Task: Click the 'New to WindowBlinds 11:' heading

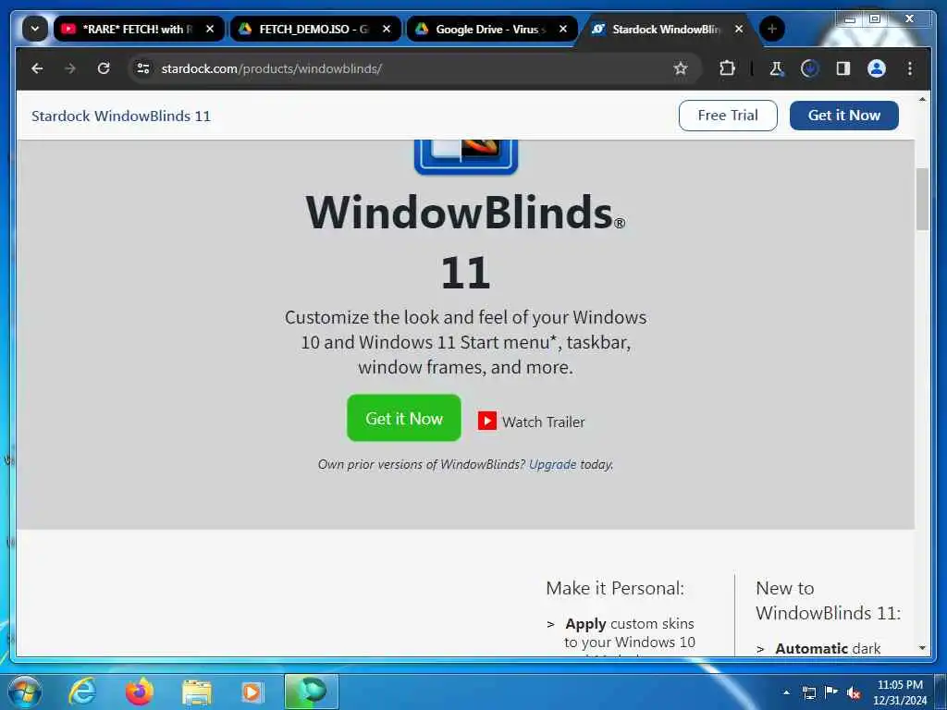Action: (x=828, y=600)
